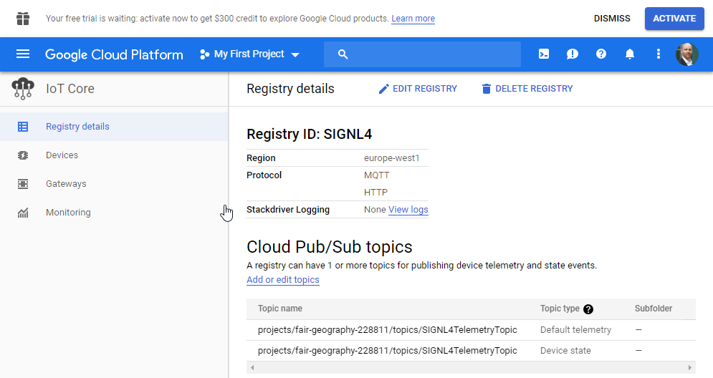
Task: Click the IoT Core cloud icon
Action: pyautogui.click(x=23, y=89)
